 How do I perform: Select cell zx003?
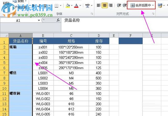[43, 58]
